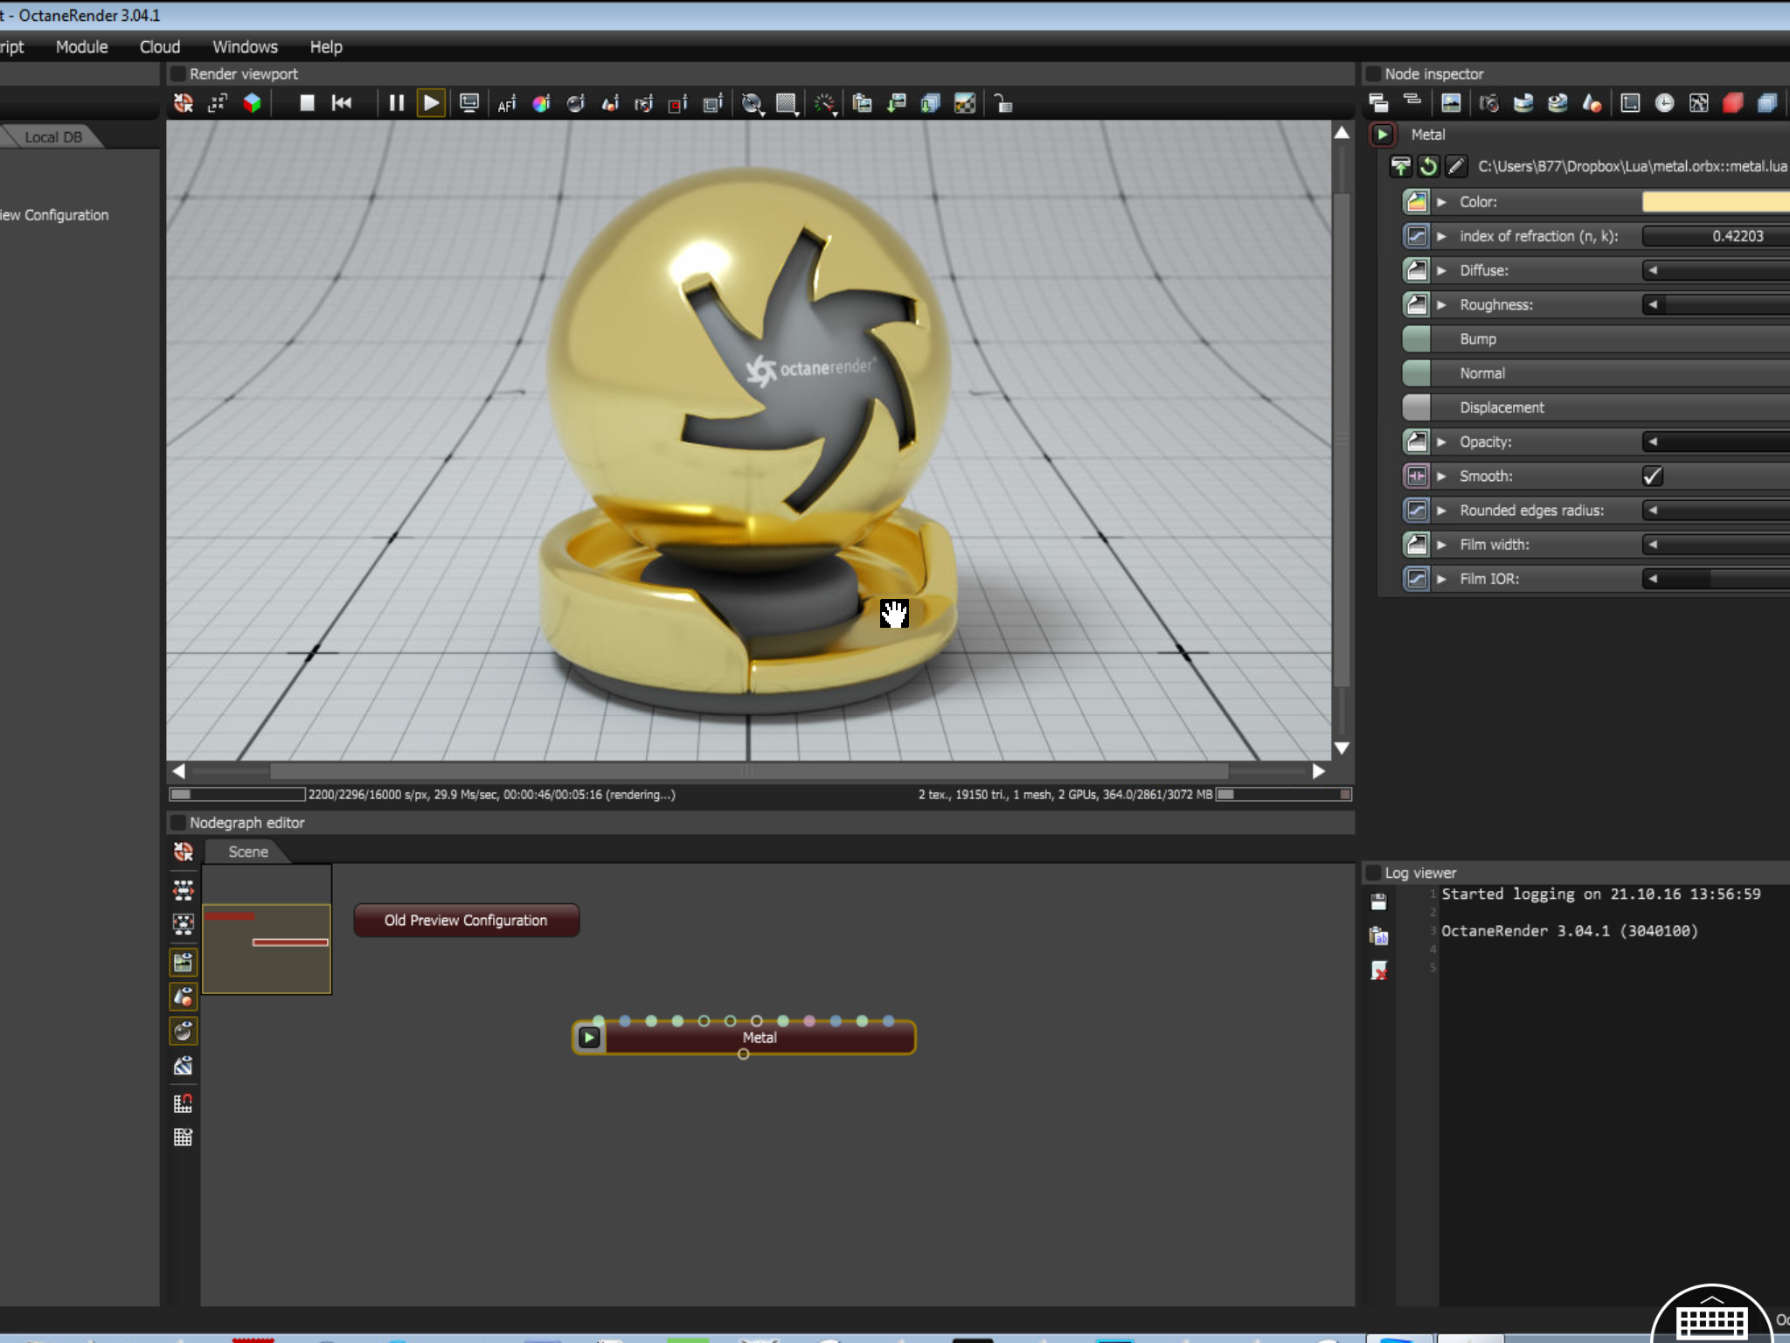
Task: Expand the Opacity parameter
Action: click(x=1442, y=442)
